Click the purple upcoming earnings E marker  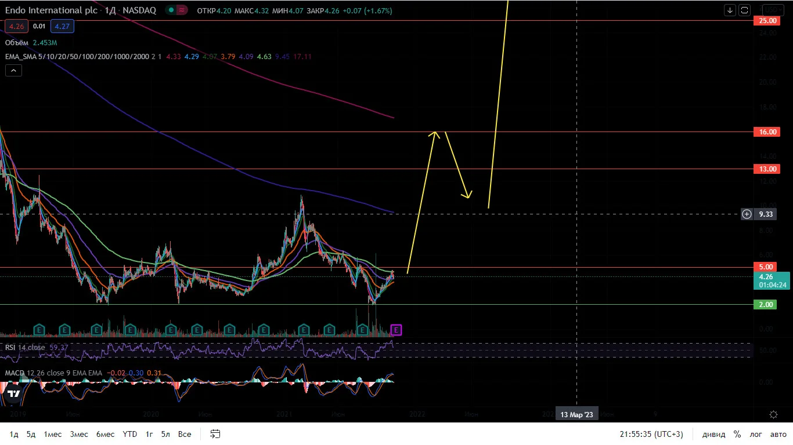click(396, 330)
